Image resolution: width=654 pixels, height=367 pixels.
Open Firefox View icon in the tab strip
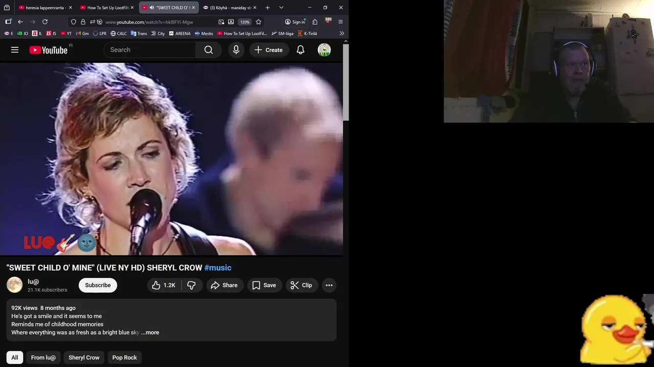tap(7, 8)
